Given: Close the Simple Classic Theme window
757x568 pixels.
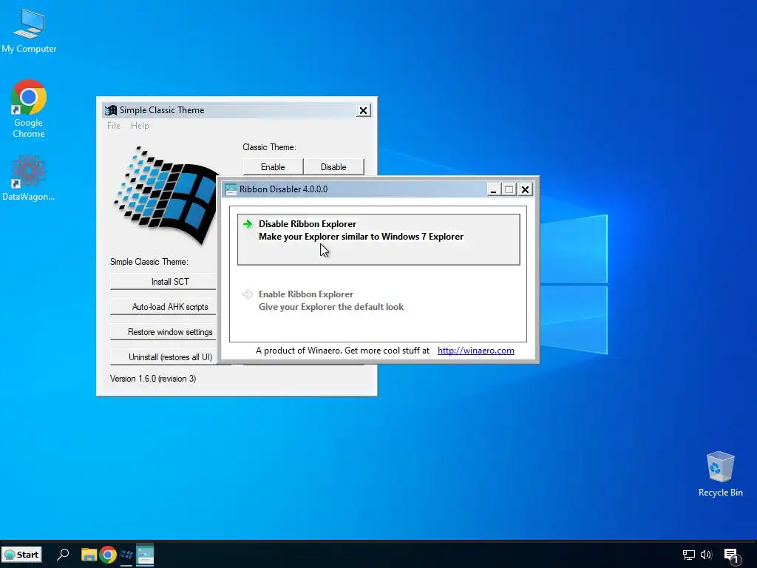Looking at the screenshot, I should (x=363, y=111).
